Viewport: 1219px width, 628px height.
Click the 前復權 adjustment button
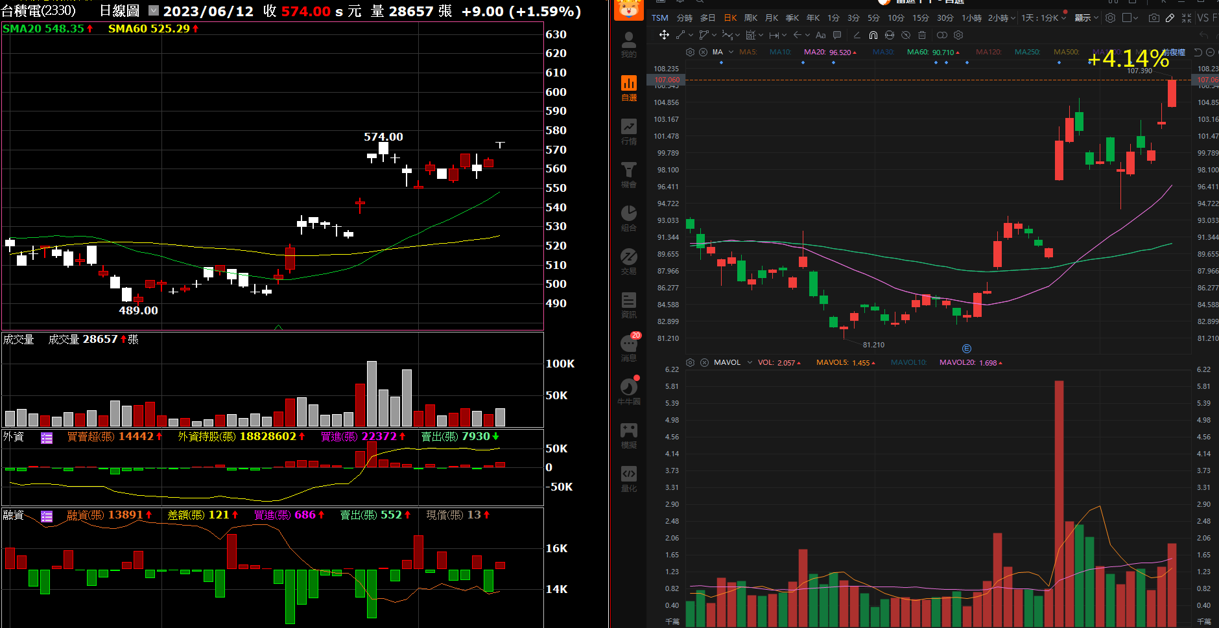coord(1174,52)
